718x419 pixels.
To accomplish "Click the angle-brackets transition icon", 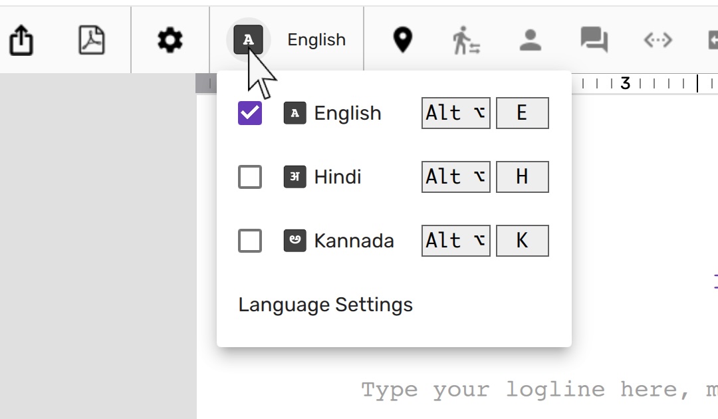I will (x=658, y=41).
